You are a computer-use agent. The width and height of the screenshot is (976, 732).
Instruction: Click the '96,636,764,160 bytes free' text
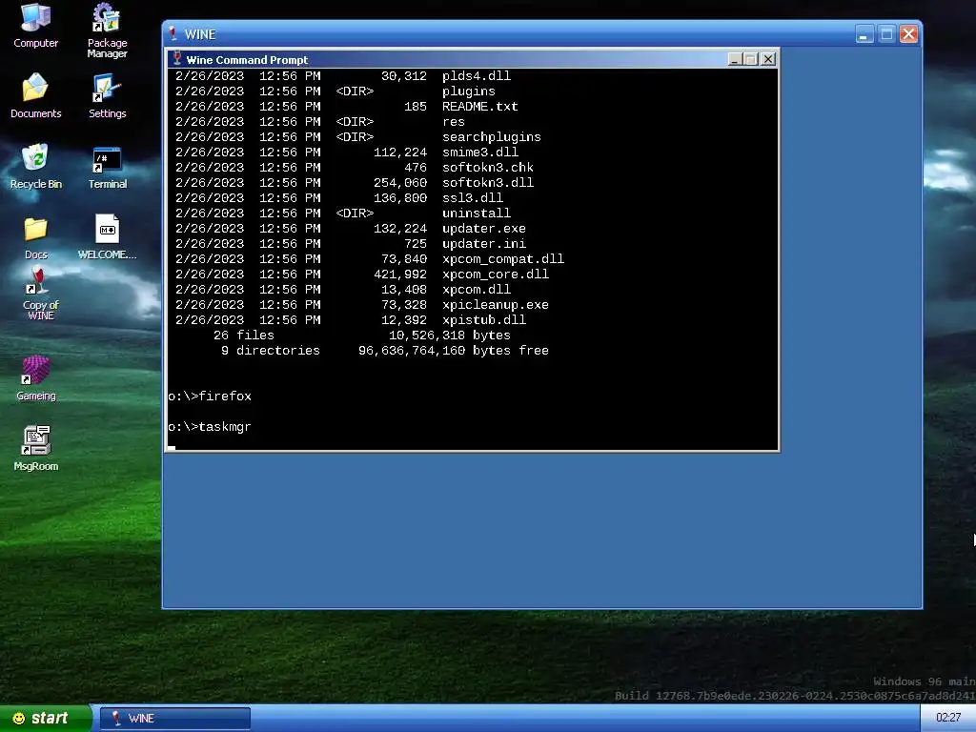tap(454, 351)
